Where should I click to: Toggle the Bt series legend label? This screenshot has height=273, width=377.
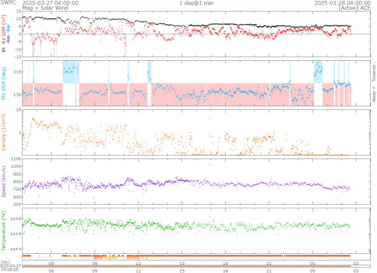pos(4,49)
